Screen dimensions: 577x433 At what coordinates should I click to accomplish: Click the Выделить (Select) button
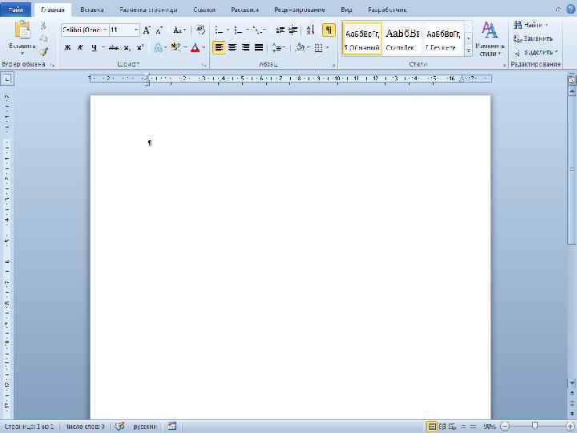click(x=536, y=52)
